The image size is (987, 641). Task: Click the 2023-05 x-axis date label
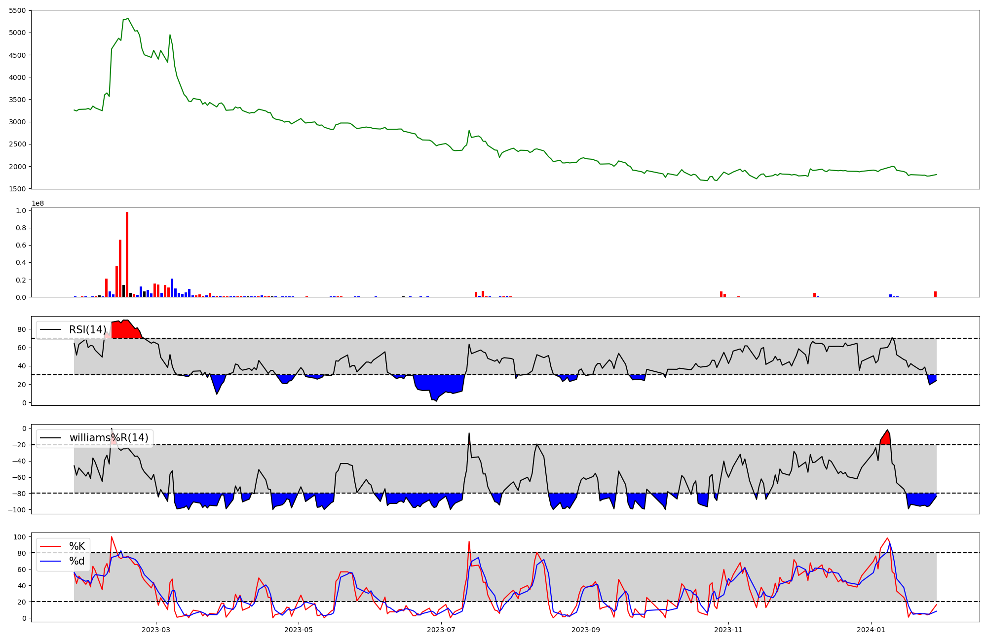point(298,630)
